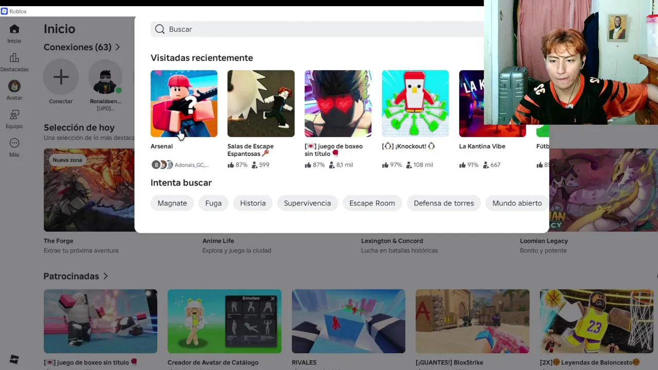Open recent juego de boxeo sin título thumbnail
The width and height of the screenshot is (658, 370).
click(x=338, y=104)
